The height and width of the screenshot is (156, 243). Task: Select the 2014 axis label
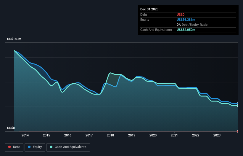click(25, 135)
